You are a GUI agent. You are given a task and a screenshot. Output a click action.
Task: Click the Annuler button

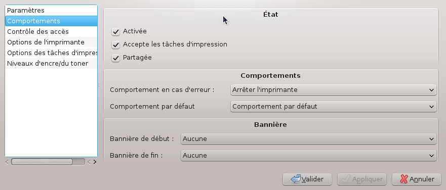point(417,179)
